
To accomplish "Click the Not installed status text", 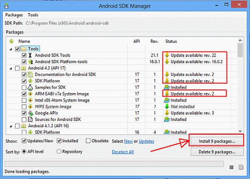I will [182, 107].
